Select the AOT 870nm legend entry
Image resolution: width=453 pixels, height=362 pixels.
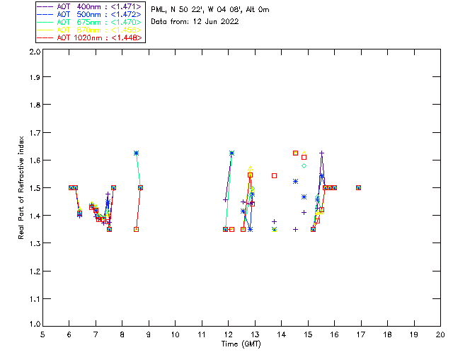(x=89, y=30)
